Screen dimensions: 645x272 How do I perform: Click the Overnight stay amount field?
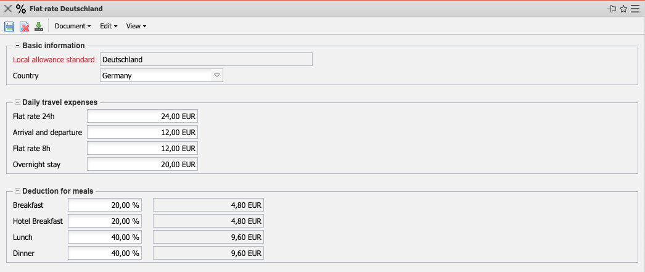(142, 165)
